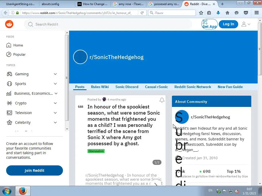Open the Windows Start button
The image size is (262, 196).
(7, 191)
